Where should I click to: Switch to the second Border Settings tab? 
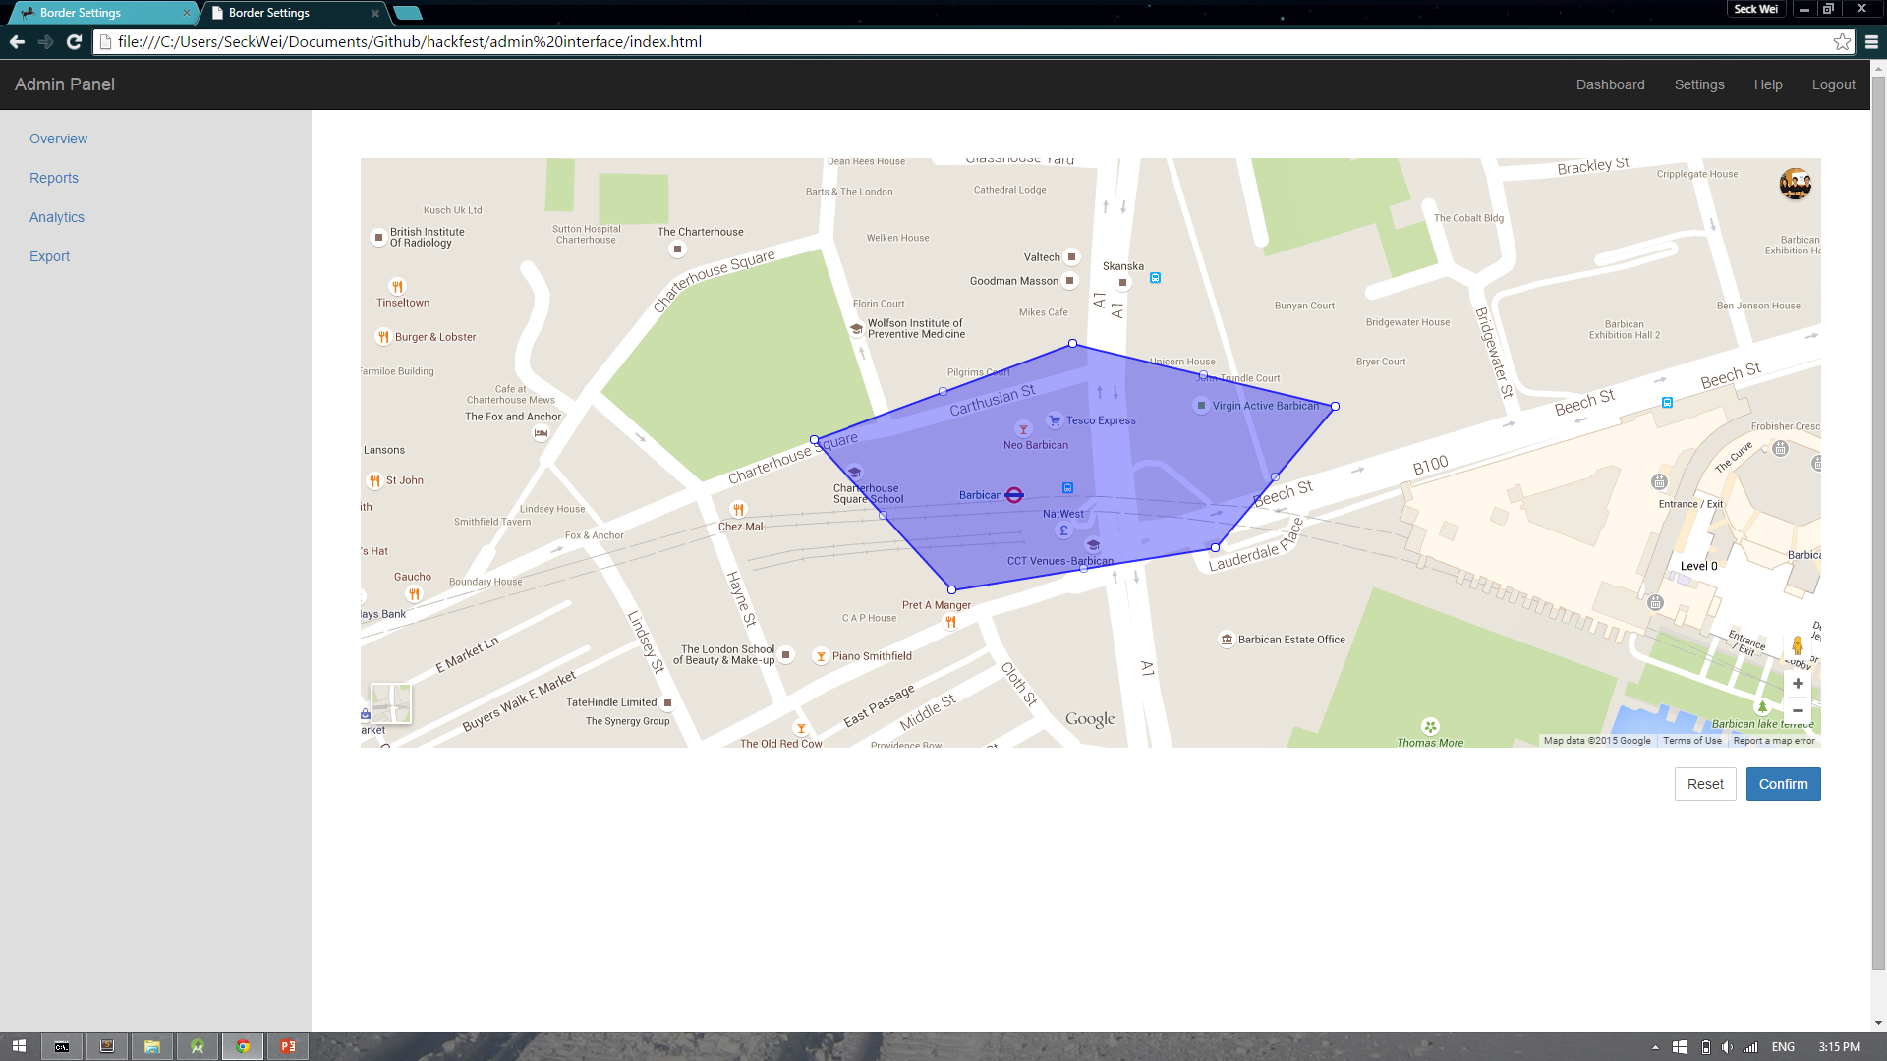coord(293,13)
